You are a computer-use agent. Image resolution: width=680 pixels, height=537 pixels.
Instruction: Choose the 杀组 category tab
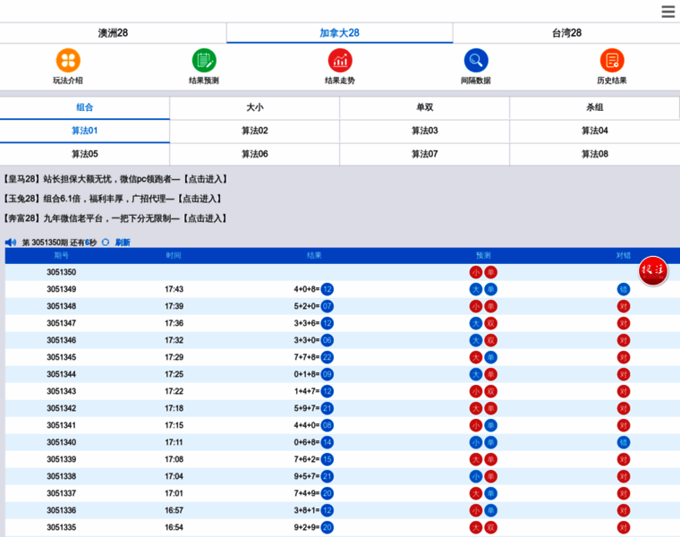(595, 107)
